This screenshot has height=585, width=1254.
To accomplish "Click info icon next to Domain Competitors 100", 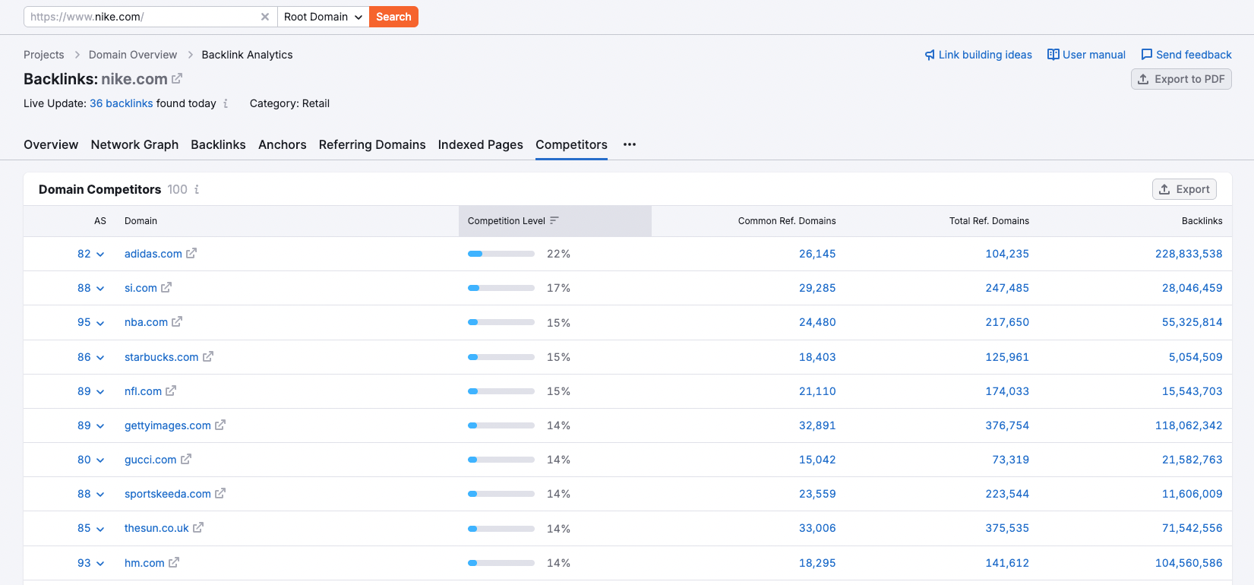I will click(197, 189).
